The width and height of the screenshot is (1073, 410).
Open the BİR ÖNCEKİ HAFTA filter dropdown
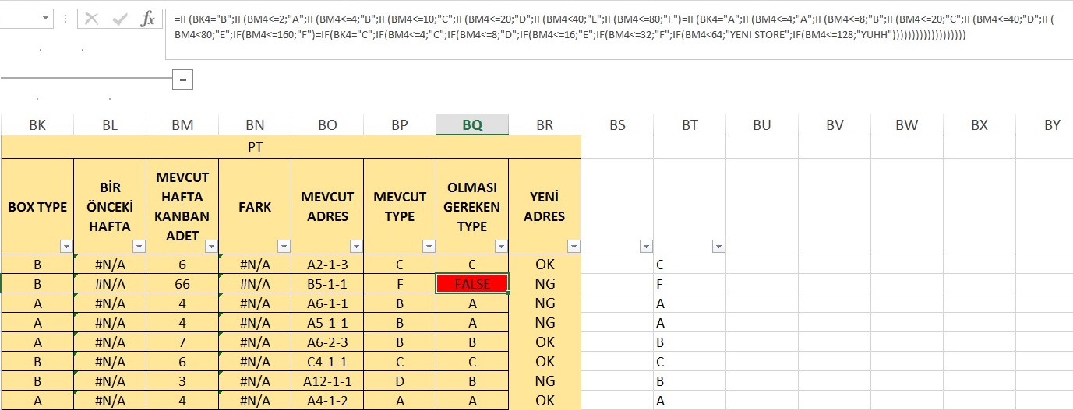[x=139, y=247]
